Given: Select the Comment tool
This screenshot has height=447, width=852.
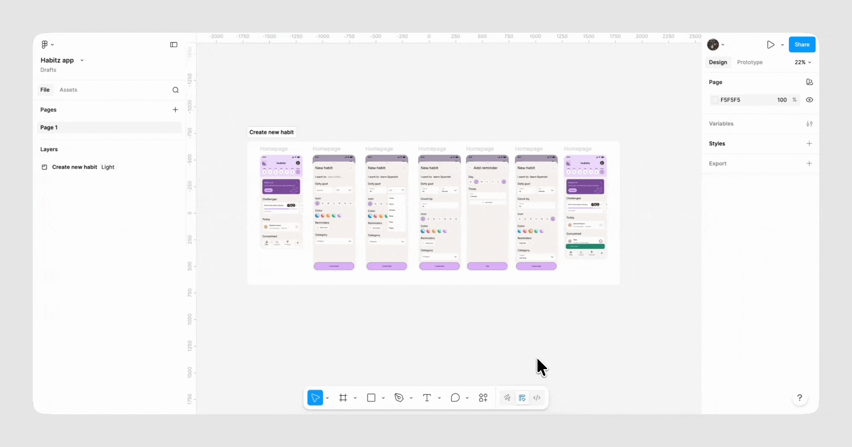Looking at the screenshot, I should pyautogui.click(x=455, y=398).
